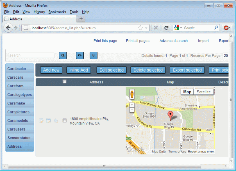Open the Edit menu
The width and height of the screenshot is (236, 171).
click(x=16, y=12)
